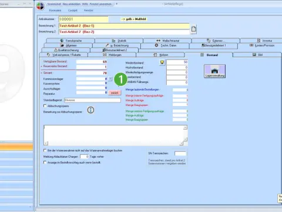
Task: Switch to the Bild tab
Action: pos(257,55)
